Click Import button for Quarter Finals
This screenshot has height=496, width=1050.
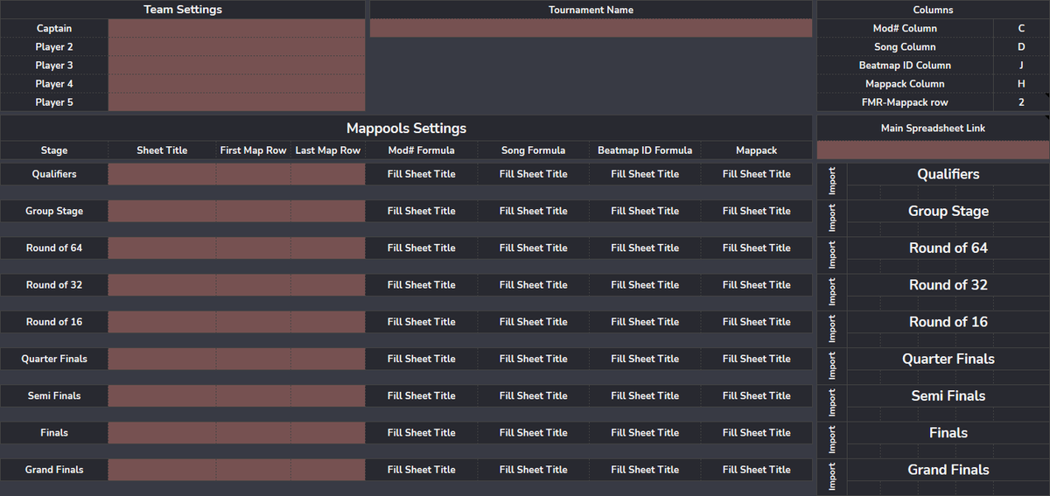pyautogui.click(x=832, y=365)
